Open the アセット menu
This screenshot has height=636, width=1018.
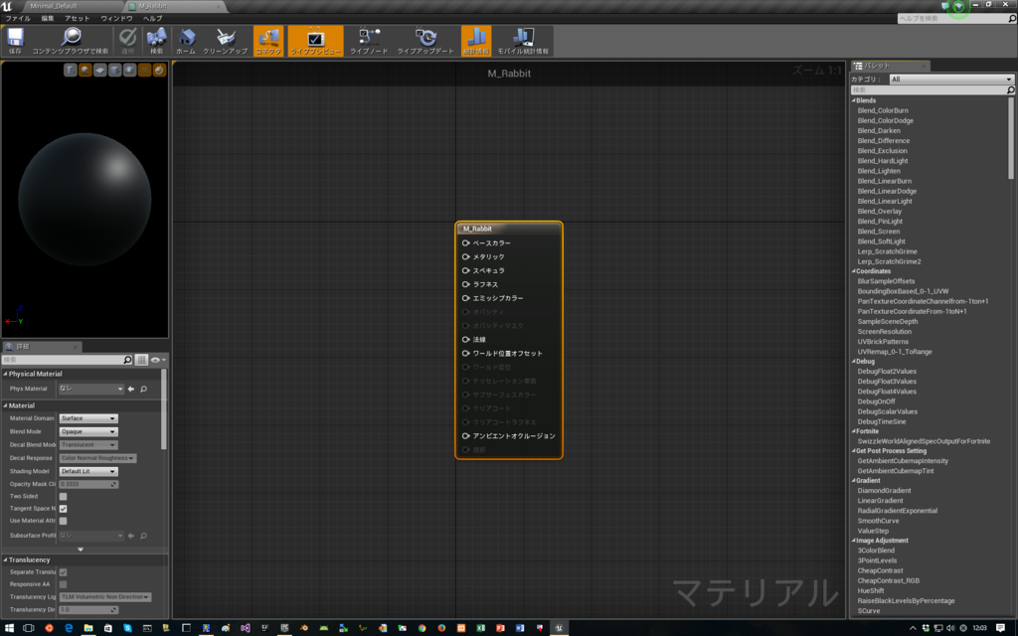pos(78,18)
